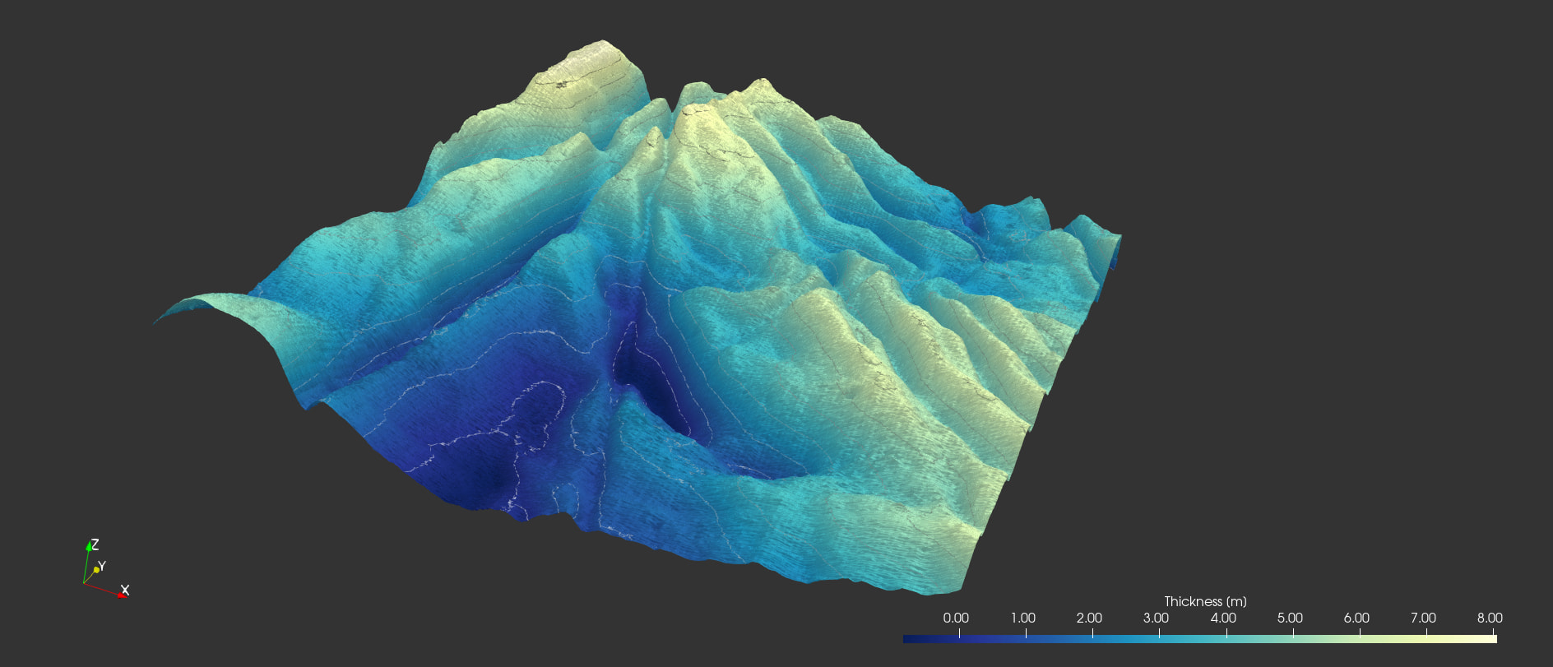This screenshot has height=667, width=1553.
Task: Click the dark blue end of color bar
Action: 907,638
